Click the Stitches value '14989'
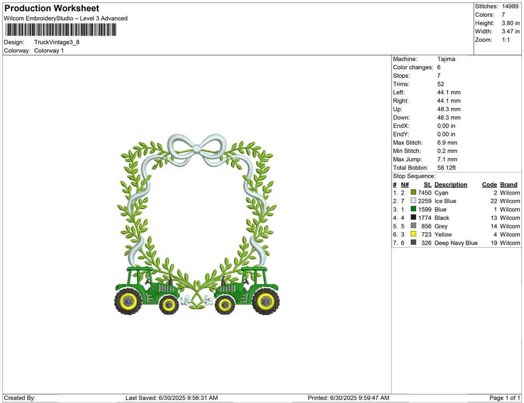 click(510, 6)
